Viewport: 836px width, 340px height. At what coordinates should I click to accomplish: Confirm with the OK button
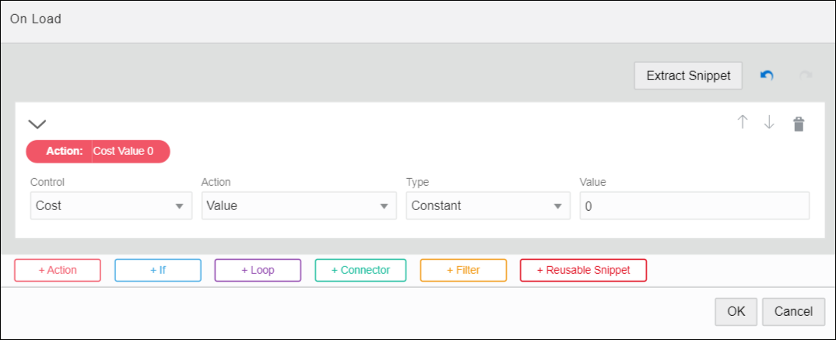pyautogui.click(x=736, y=312)
